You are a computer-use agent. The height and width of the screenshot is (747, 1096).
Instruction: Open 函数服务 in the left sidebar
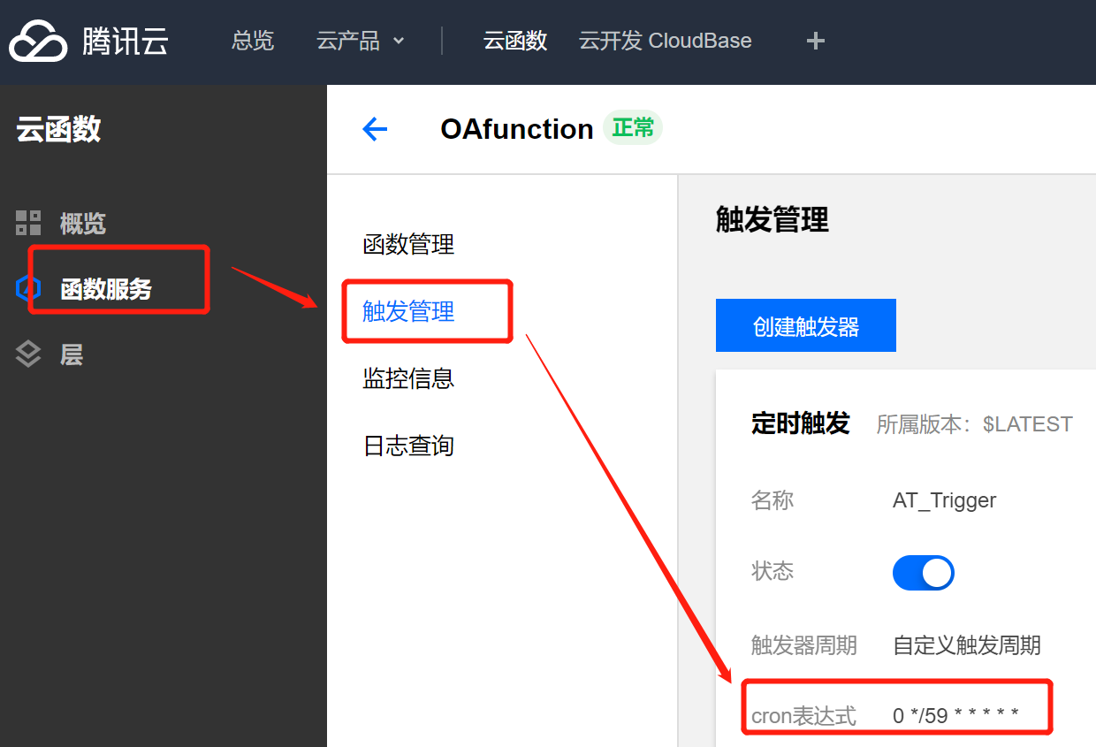106,289
